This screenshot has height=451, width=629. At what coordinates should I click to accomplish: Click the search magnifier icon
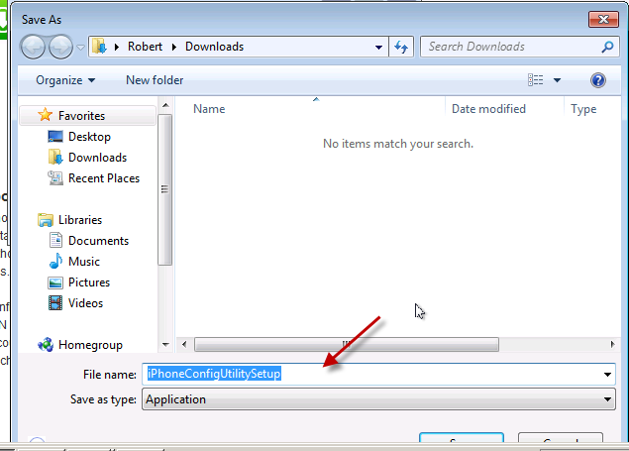(607, 47)
